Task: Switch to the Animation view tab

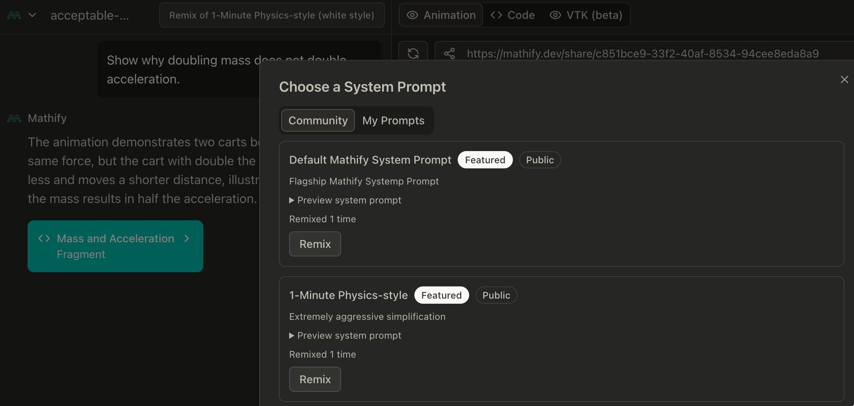Action: click(x=441, y=15)
